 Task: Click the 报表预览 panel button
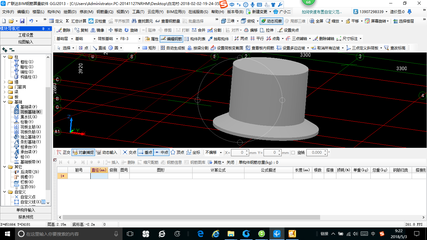26,217
